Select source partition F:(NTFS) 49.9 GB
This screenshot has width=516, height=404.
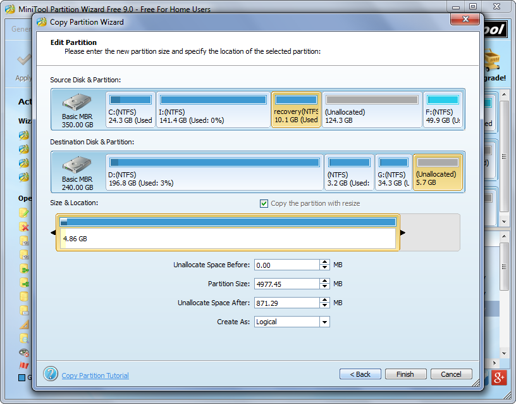443,110
